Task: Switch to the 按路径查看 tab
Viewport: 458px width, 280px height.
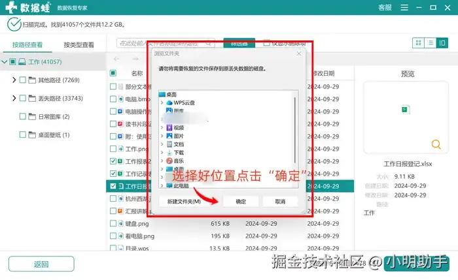Action: [27, 44]
